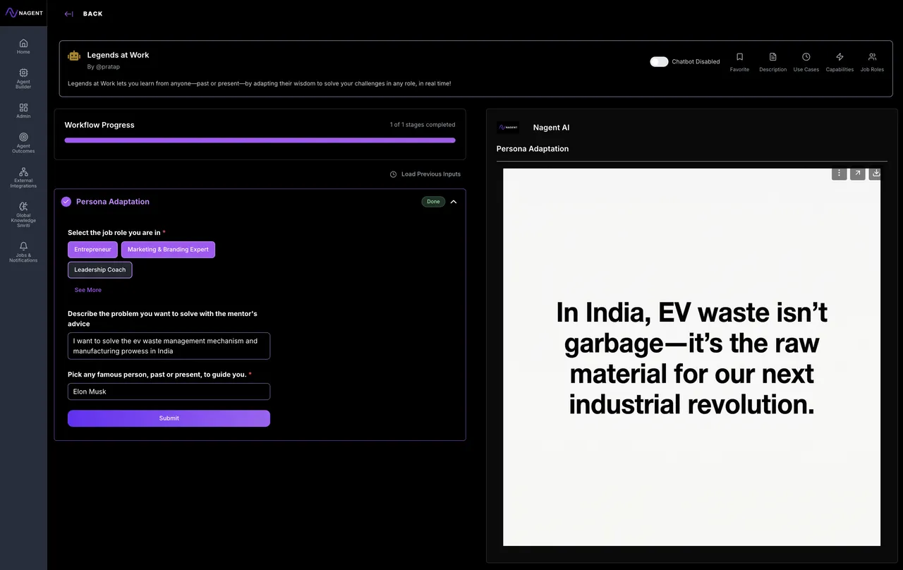Download the generated slide
903x570 pixels.
pos(875,173)
